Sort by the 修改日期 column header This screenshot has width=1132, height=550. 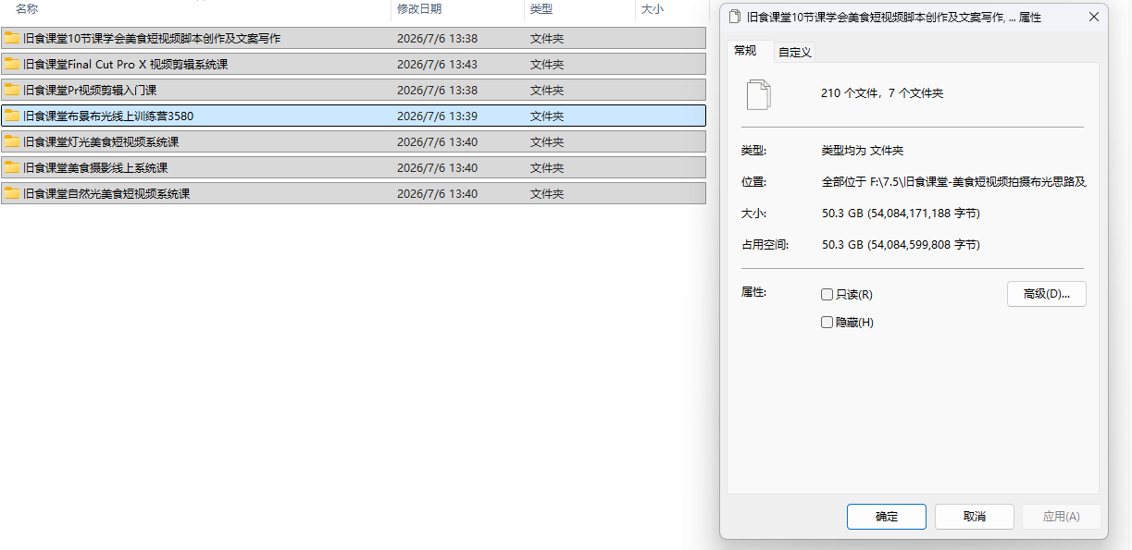tap(419, 9)
